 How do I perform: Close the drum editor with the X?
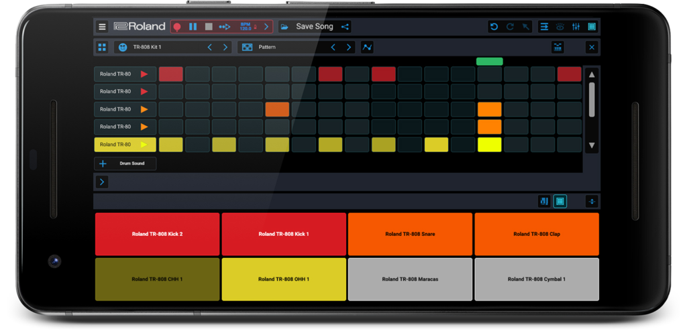tap(592, 48)
